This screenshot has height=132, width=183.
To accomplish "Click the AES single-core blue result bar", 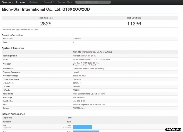I will [83, 127].
